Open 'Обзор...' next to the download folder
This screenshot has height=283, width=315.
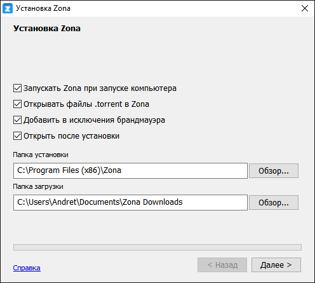click(274, 202)
